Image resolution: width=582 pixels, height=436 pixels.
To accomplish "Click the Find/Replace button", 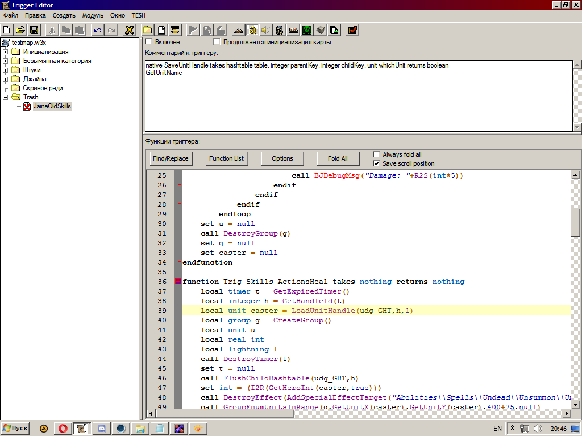I will [x=171, y=158].
